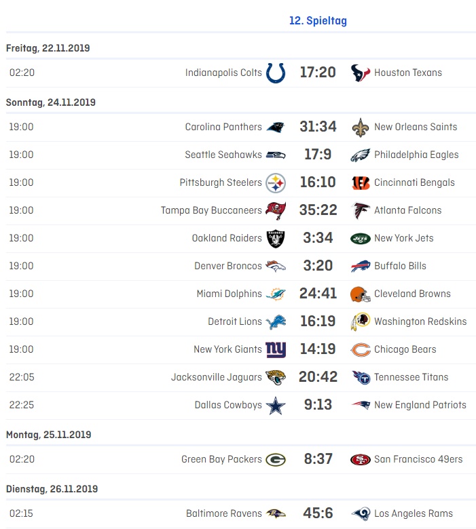The height and width of the screenshot is (529, 476).
Task: Click the Tampa Bay Buccaneers logo
Action: [x=276, y=210]
